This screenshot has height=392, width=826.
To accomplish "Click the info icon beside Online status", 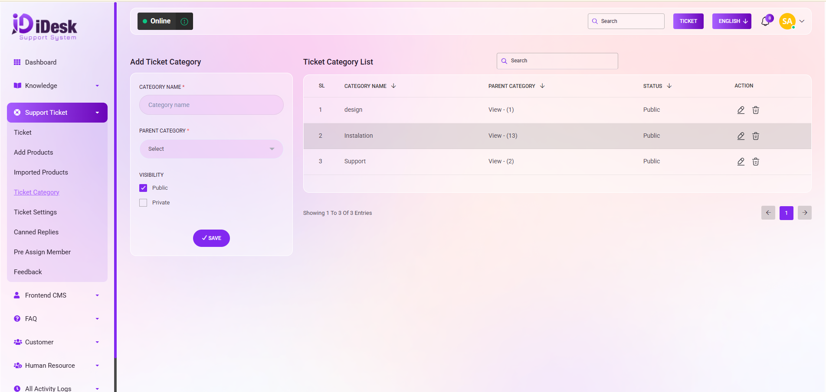I will (x=184, y=21).
